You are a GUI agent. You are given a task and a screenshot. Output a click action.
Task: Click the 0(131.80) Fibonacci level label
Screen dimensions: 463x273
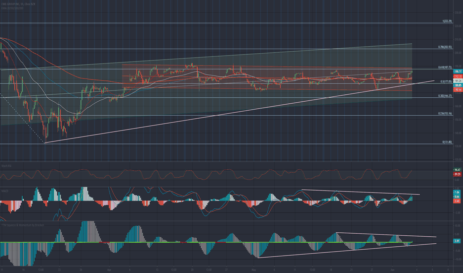click(447, 142)
